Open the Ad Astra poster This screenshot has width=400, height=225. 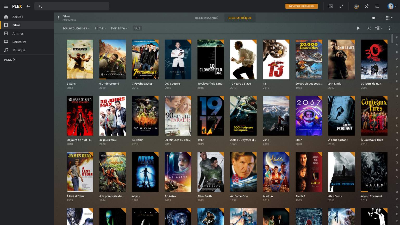coord(178,172)
